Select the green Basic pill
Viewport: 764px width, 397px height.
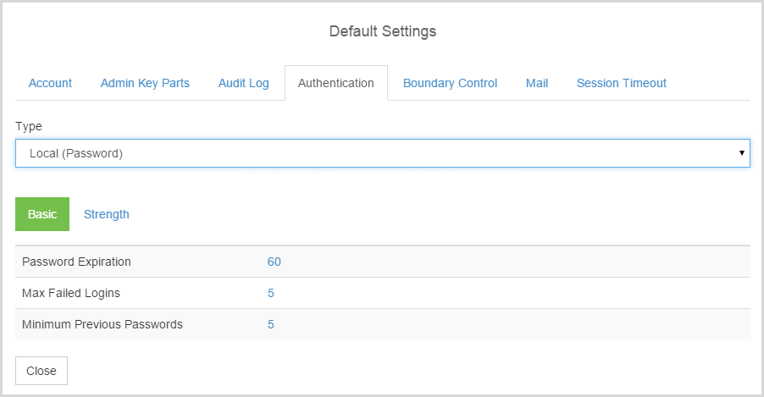pyautogui.click(x=42, y=214)
